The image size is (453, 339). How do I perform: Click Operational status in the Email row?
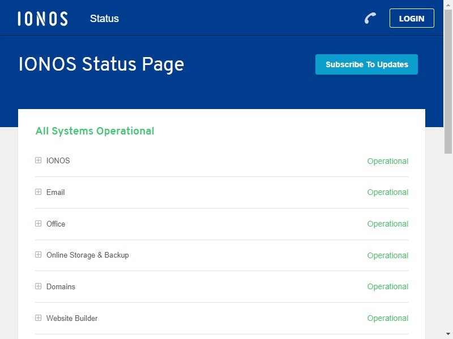click(x=388, y=192)
